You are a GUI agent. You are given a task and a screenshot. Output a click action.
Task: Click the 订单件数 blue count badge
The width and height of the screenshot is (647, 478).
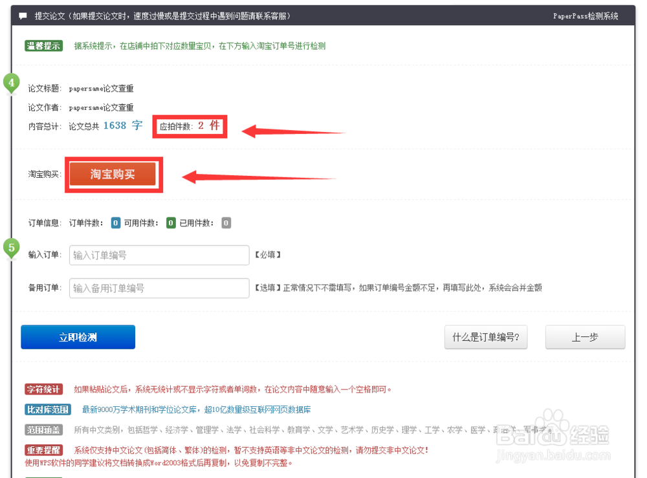(116, 223)
